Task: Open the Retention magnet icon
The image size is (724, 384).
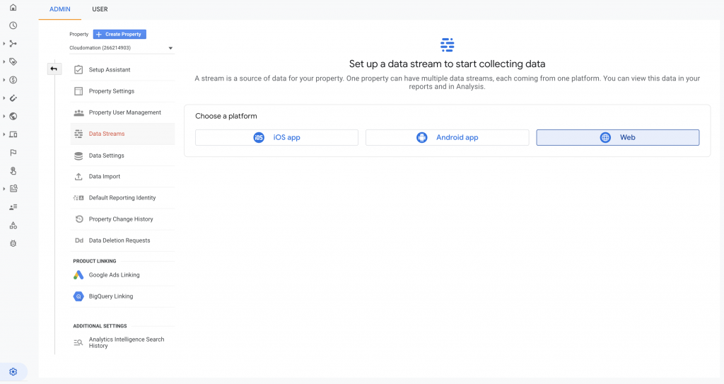Action: pos(13,98)
